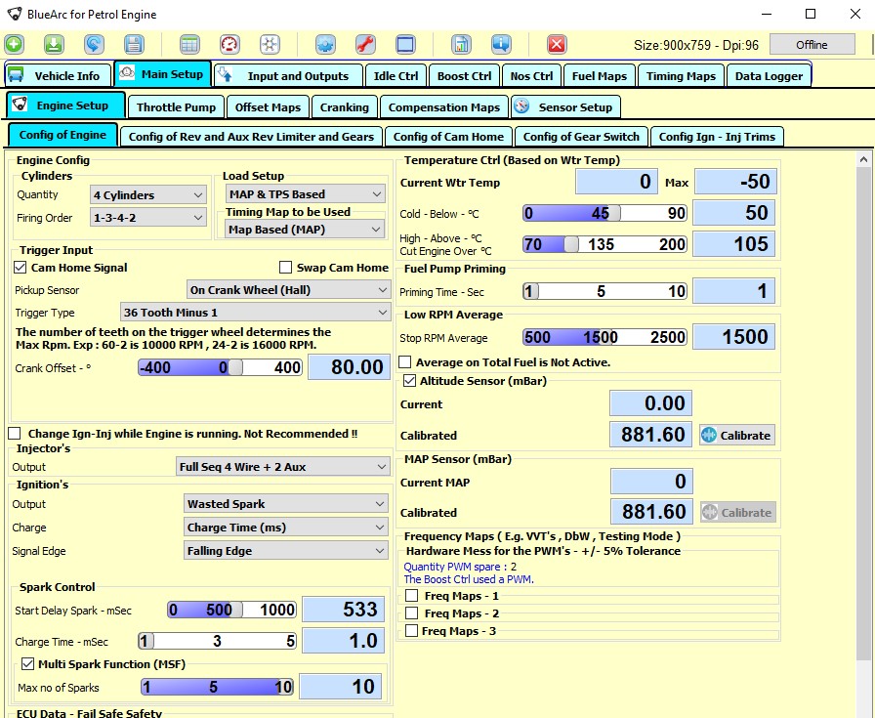Switch to the Fuel Maps tab
This screenshot has height=718, width=875.
[599, 76]
